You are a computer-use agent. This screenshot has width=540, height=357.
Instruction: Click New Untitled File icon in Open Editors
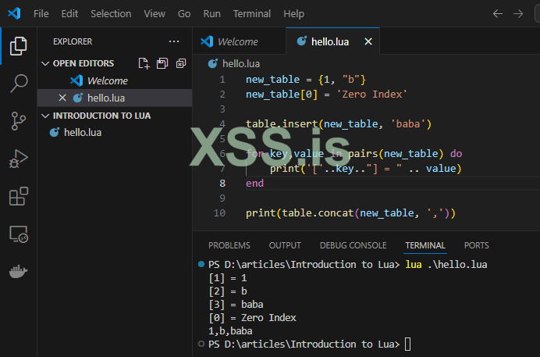tap(144, 63)
